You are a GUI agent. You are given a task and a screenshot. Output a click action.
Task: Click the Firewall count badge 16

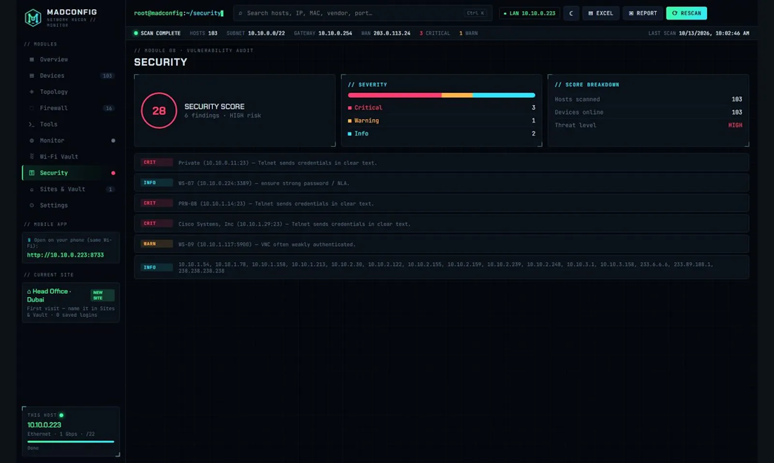click(x=109, y=108)
